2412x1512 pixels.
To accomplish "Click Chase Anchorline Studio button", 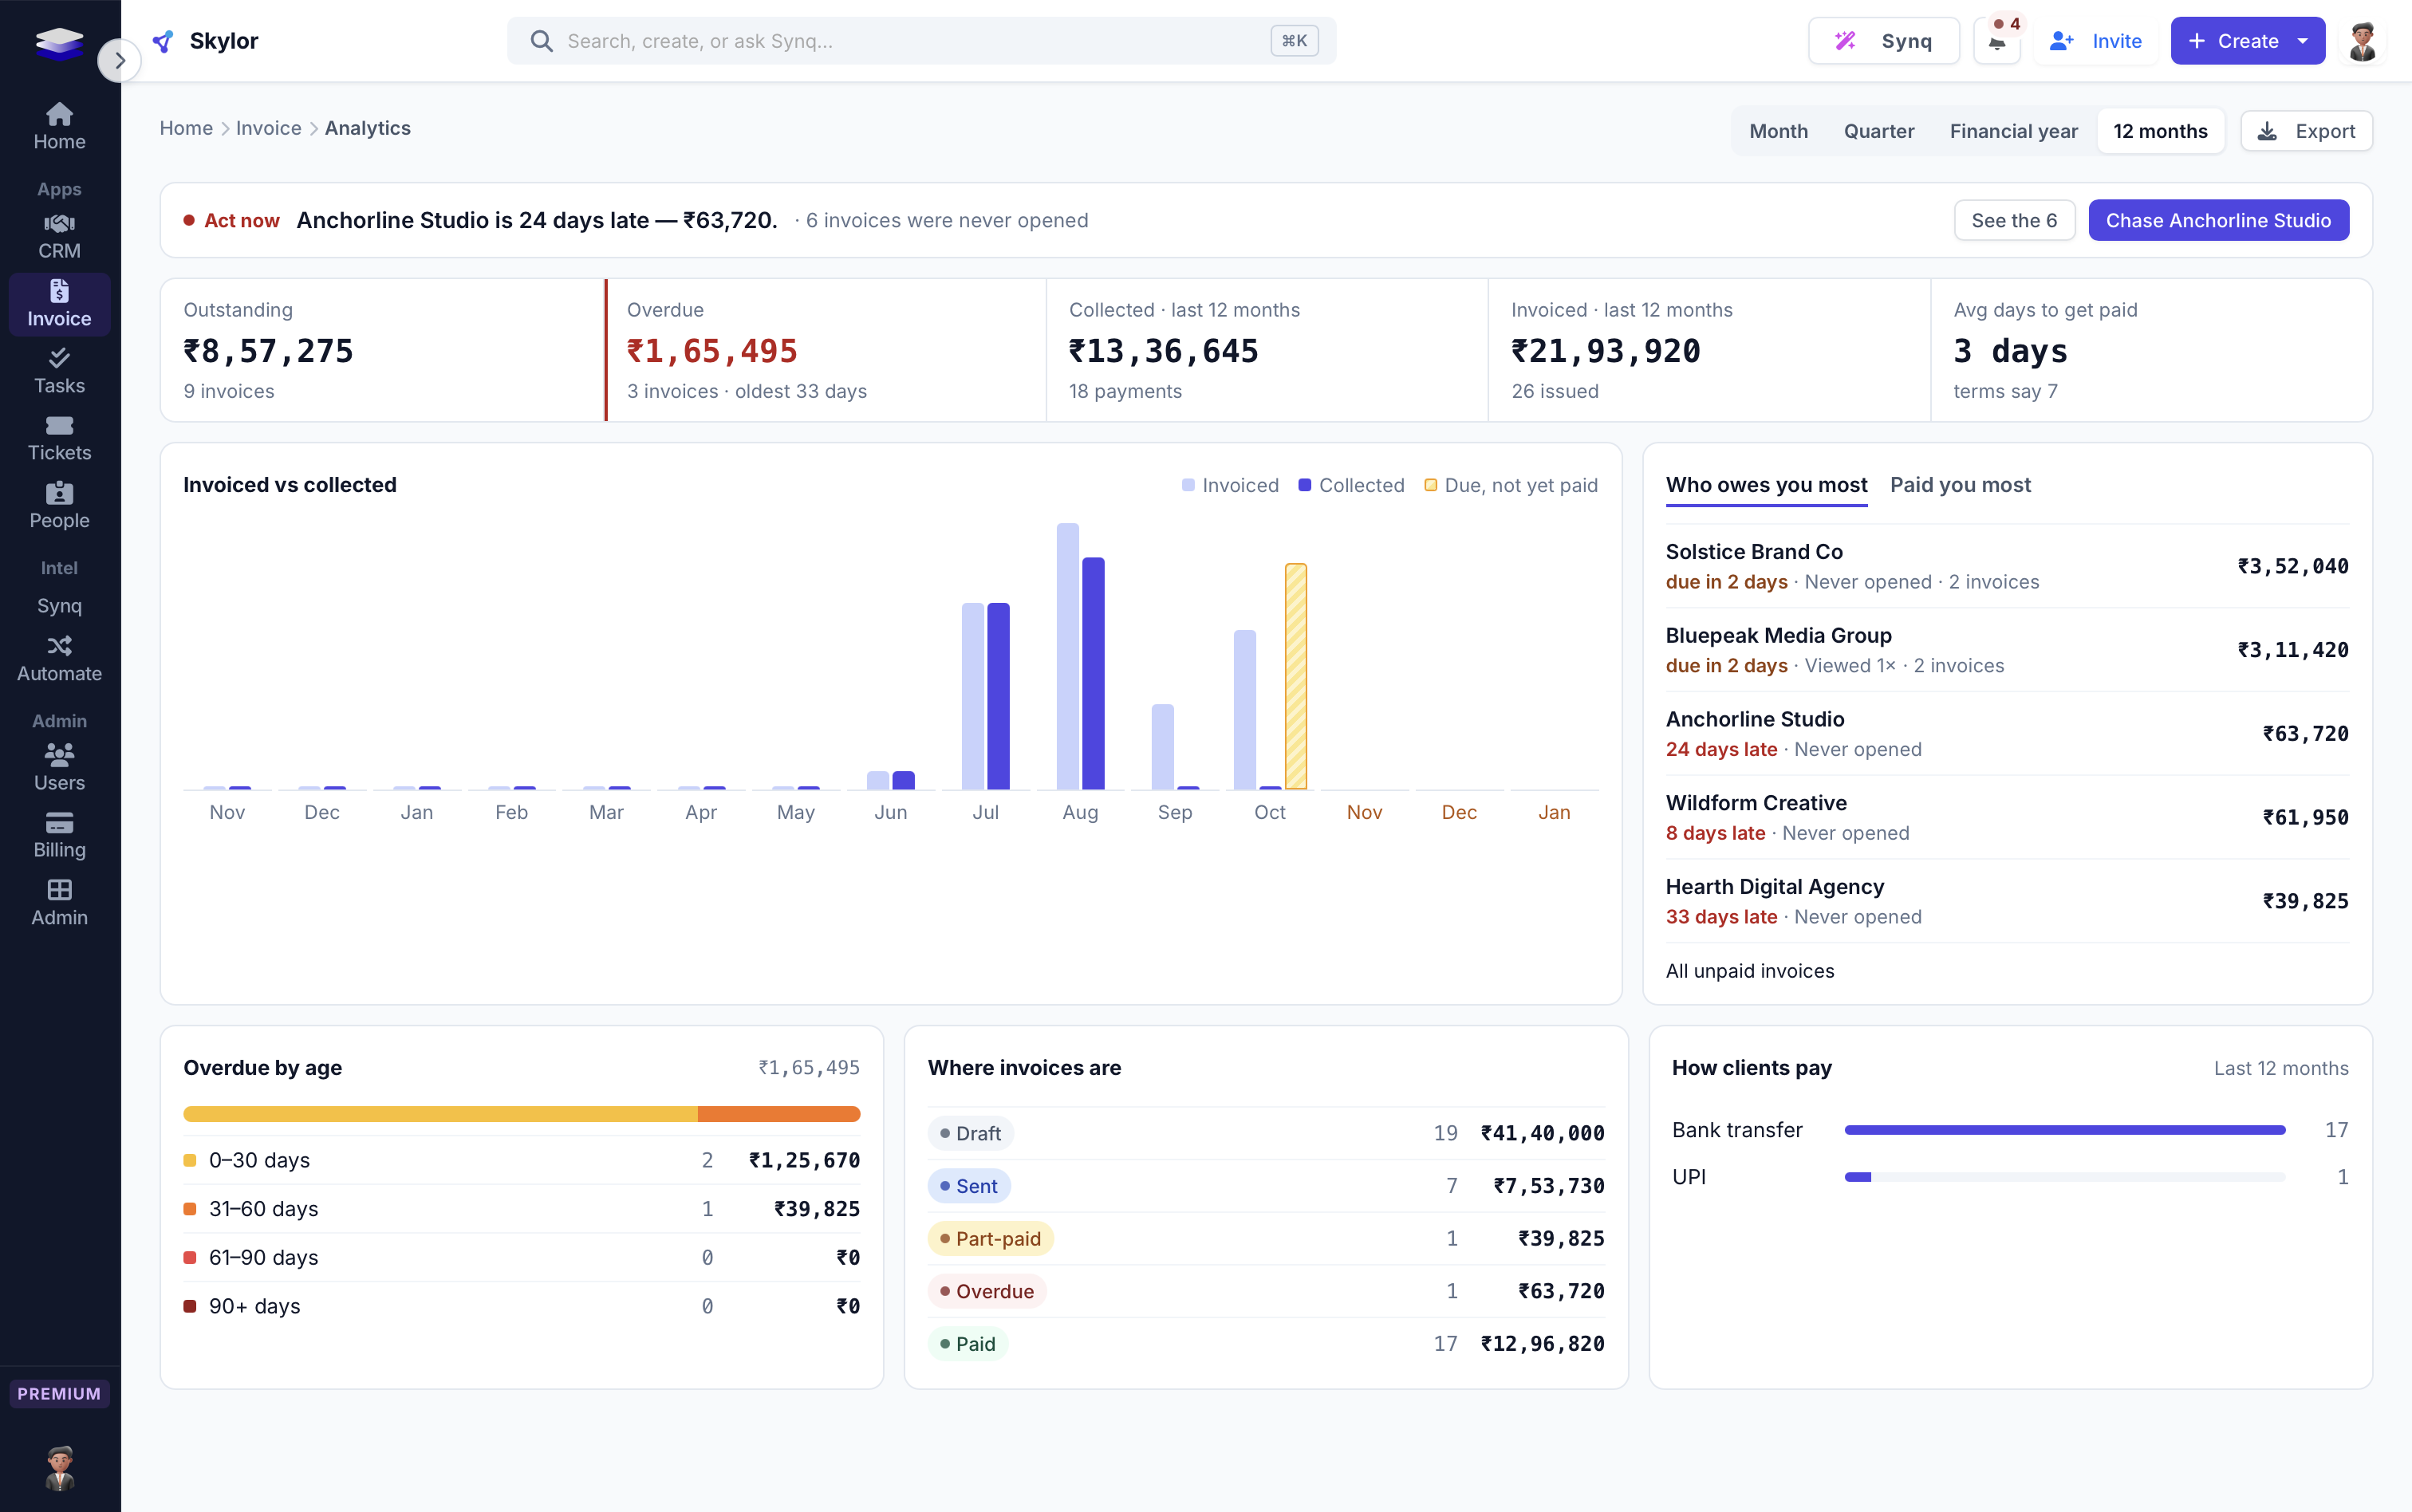I will click(2218, 220).
